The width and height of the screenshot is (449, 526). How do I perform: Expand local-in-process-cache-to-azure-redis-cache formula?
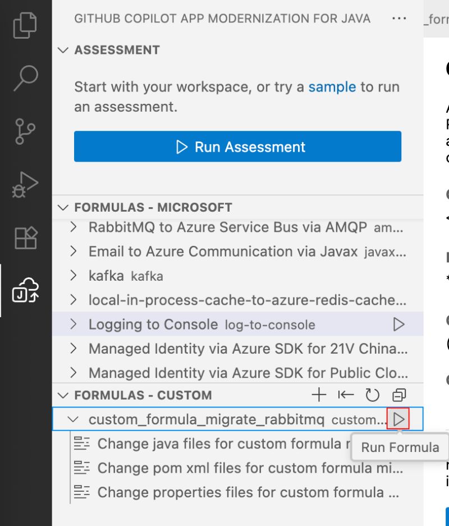tap(74, 300)
